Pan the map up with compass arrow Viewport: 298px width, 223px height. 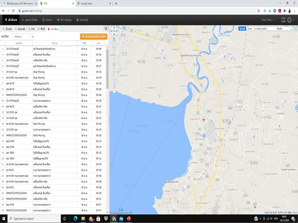pyautogui.click(x=114, y=28)
